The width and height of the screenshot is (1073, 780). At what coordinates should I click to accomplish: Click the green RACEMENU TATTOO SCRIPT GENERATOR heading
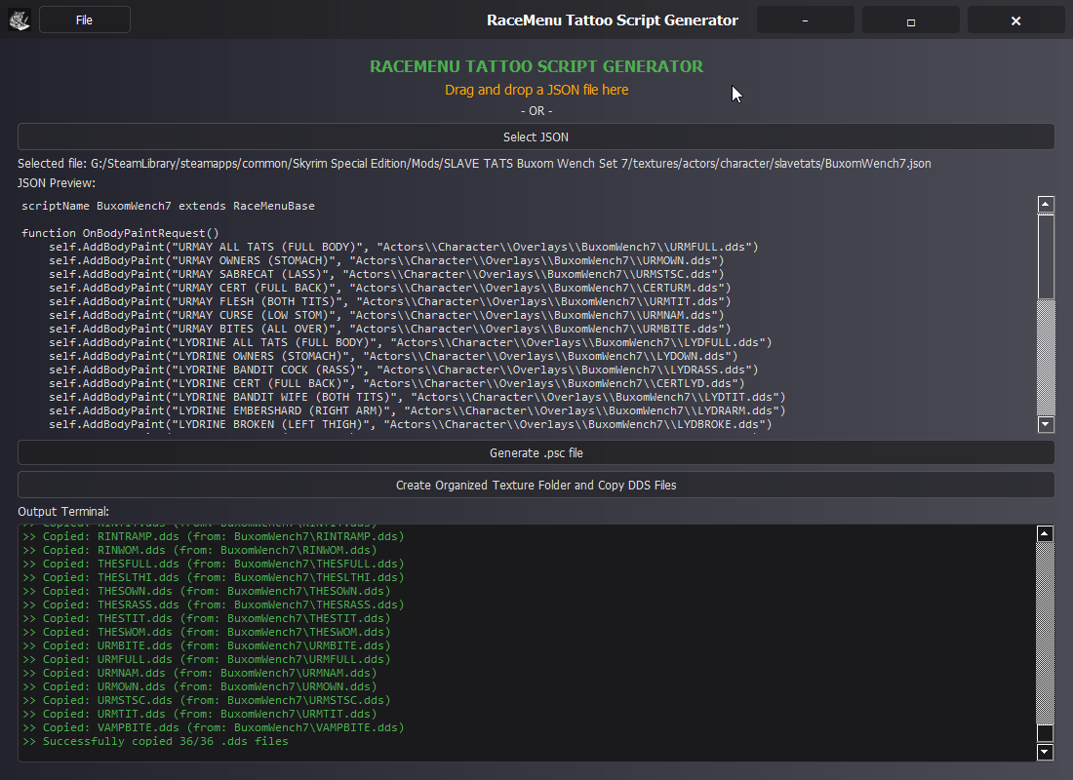536,66
